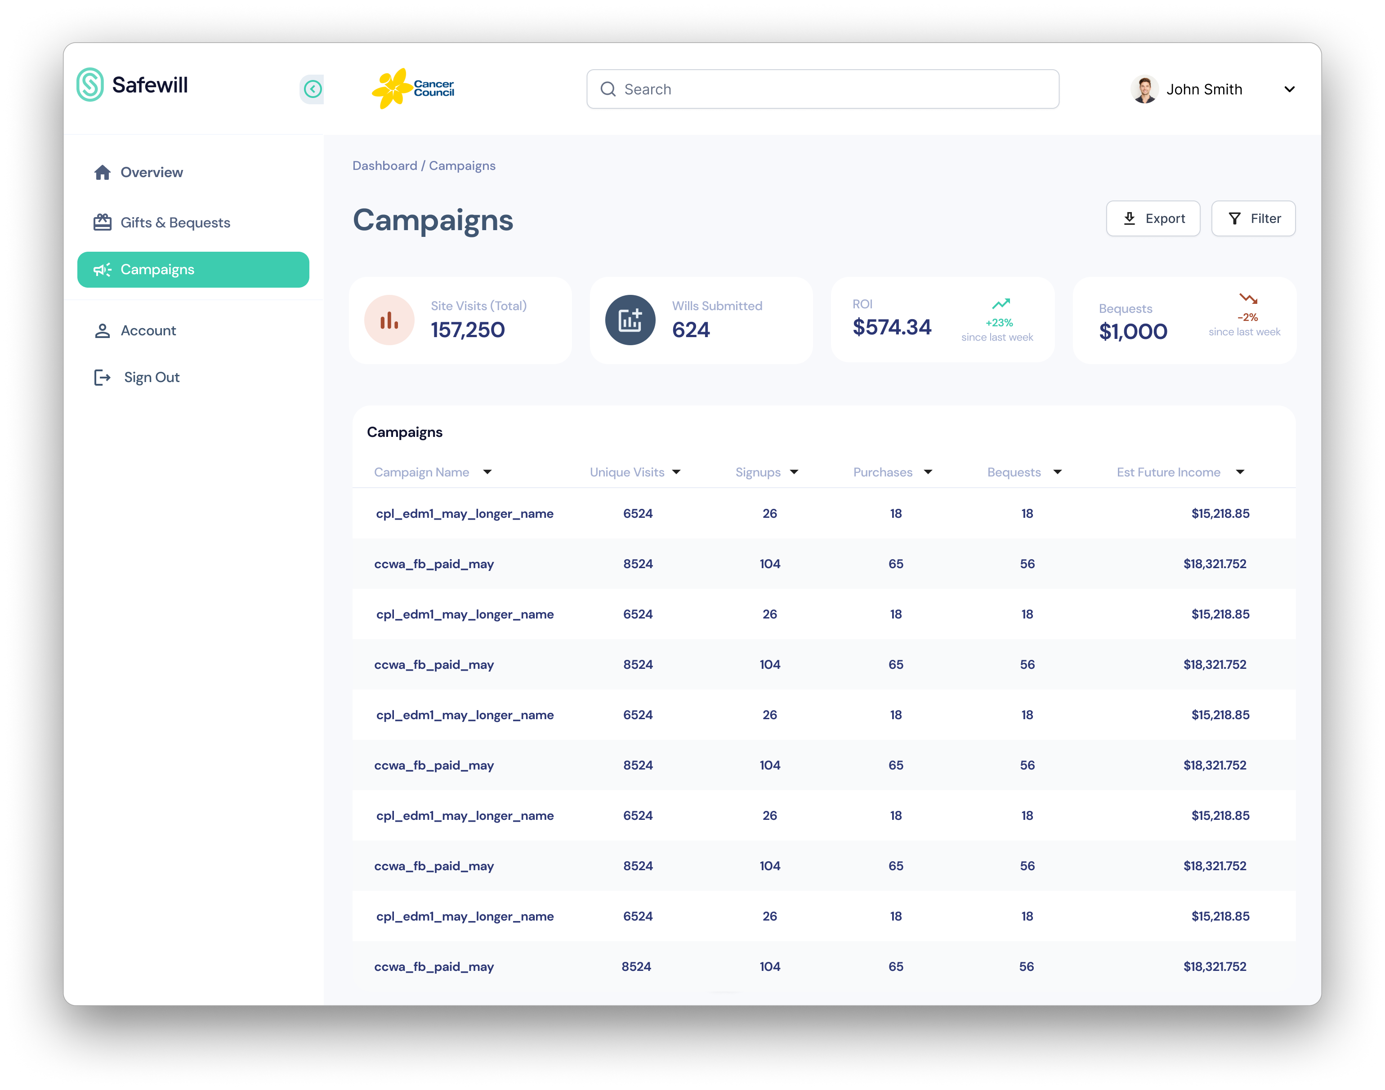The width and height of the screenshot is (1385, 1090).
Task: Sort by Est Future Income dropdown arrow
Action: pos(1239,472)
